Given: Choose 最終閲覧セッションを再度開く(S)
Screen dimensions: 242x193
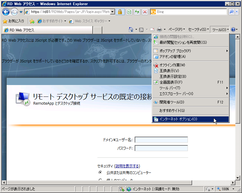Looking at the screenshot, I should 191,42.
